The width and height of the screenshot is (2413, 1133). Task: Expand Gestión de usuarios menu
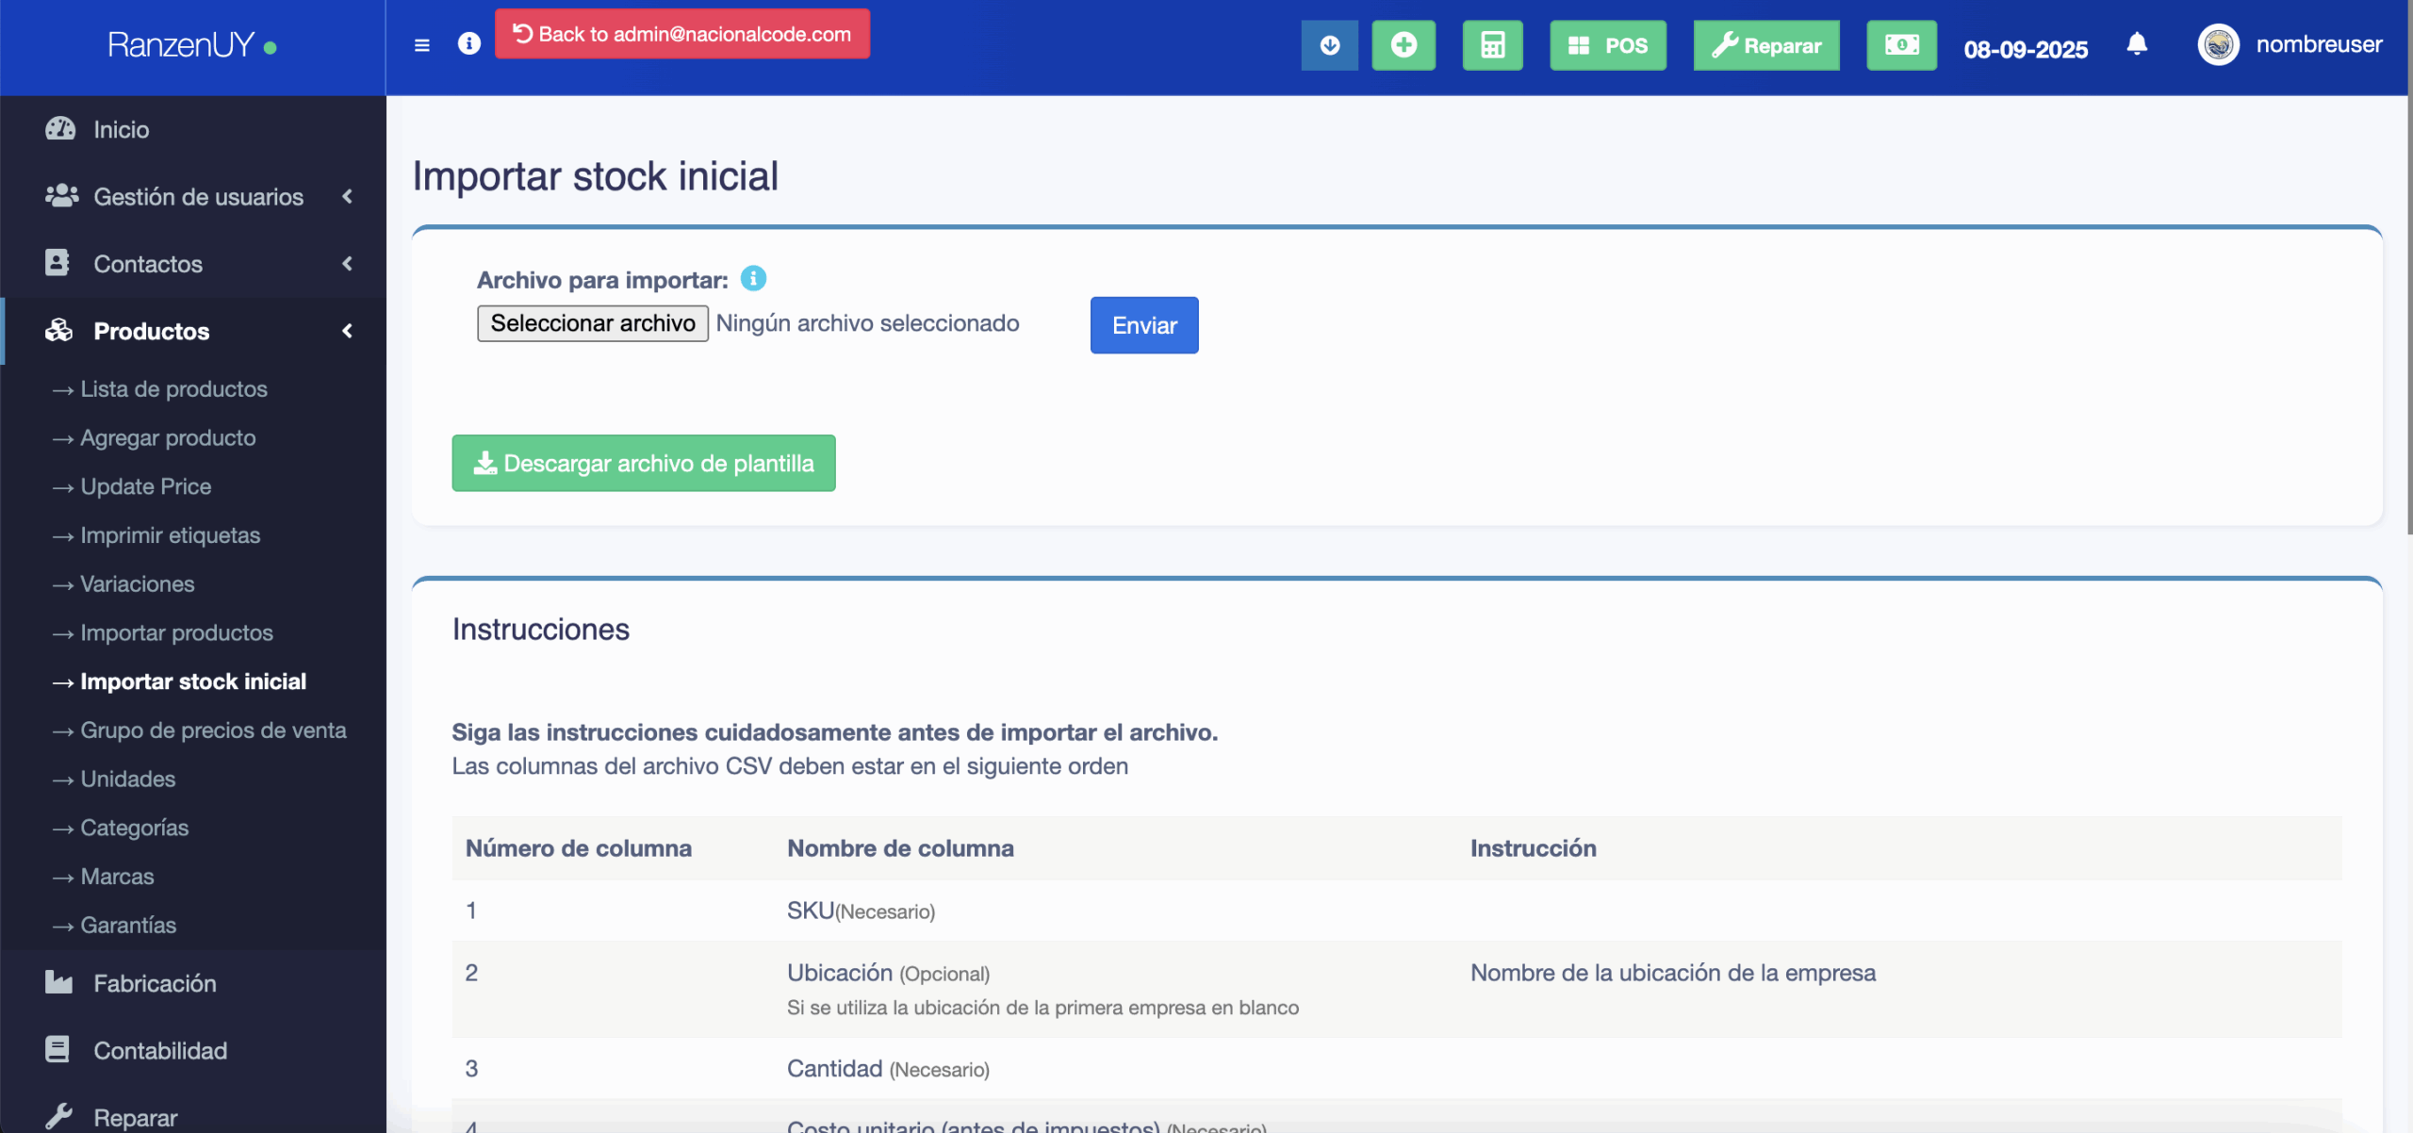click(198, 197)
